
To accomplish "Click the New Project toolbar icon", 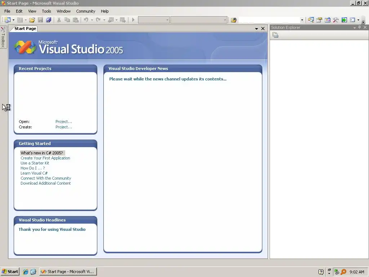I will [x=8, y=20].
